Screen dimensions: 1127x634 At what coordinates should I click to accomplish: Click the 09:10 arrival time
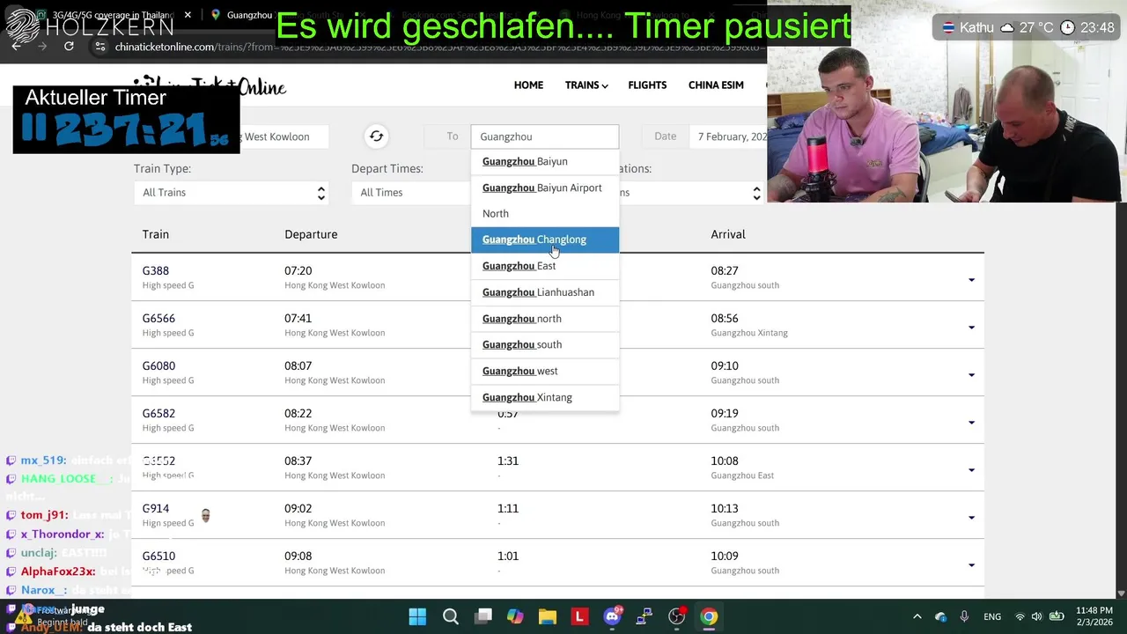coord(725,365)
